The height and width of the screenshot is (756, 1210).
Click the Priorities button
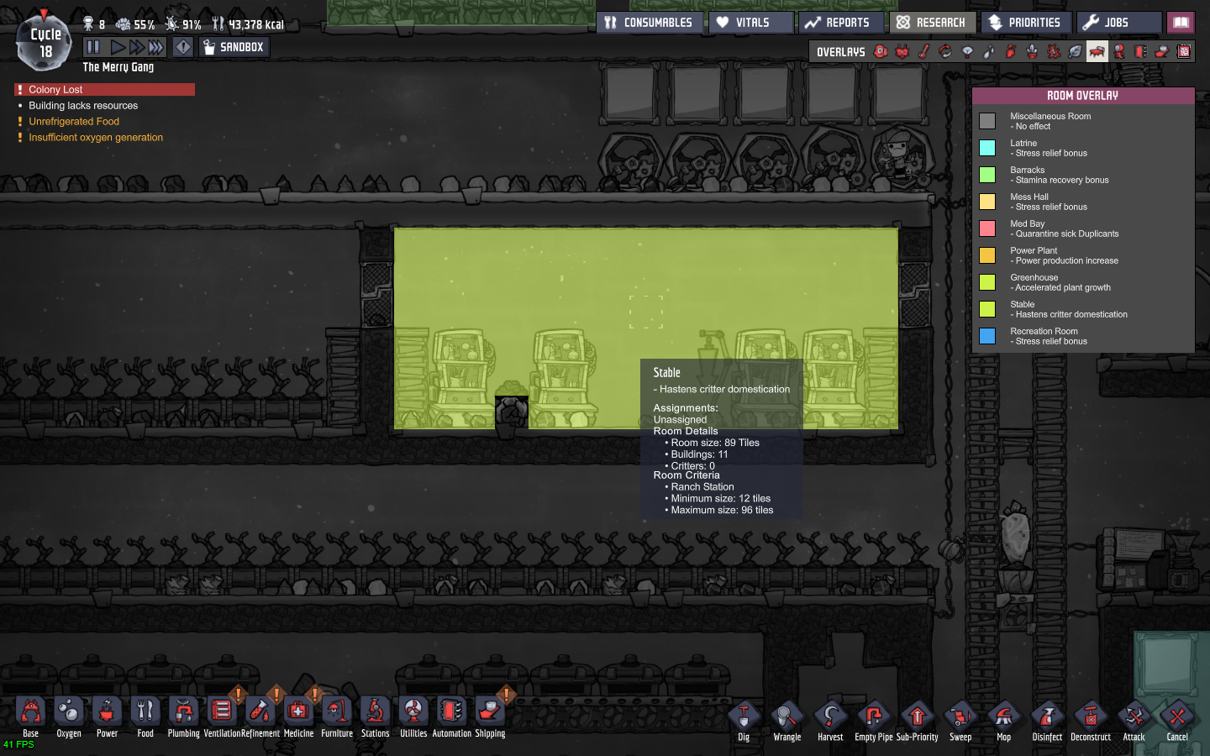(1025, 23)
